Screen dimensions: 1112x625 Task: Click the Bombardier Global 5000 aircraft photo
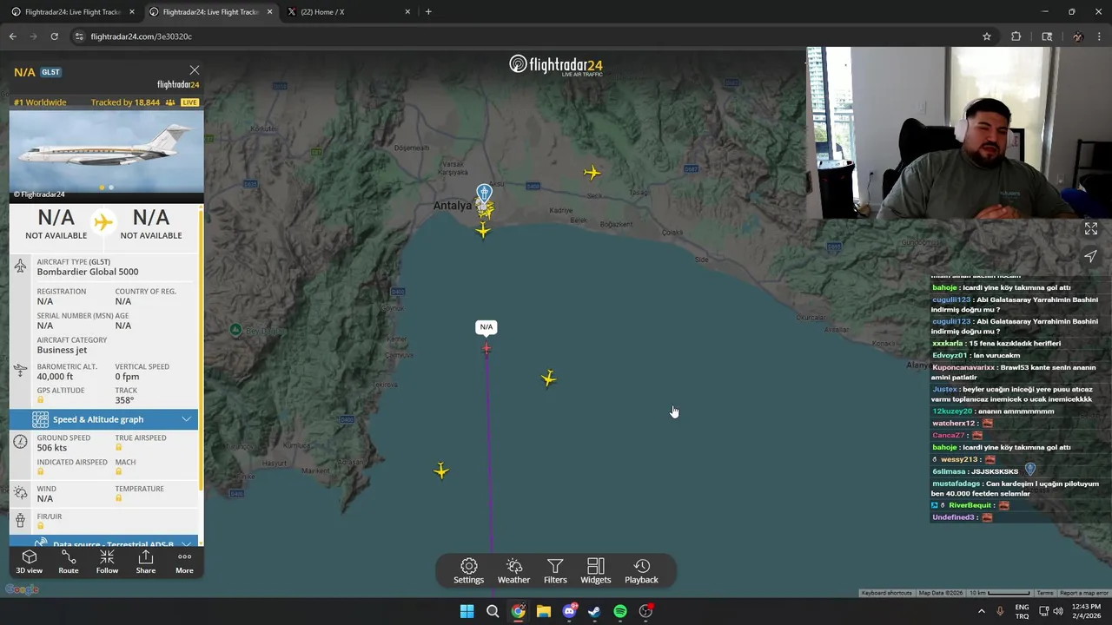(x=106, y=151)
